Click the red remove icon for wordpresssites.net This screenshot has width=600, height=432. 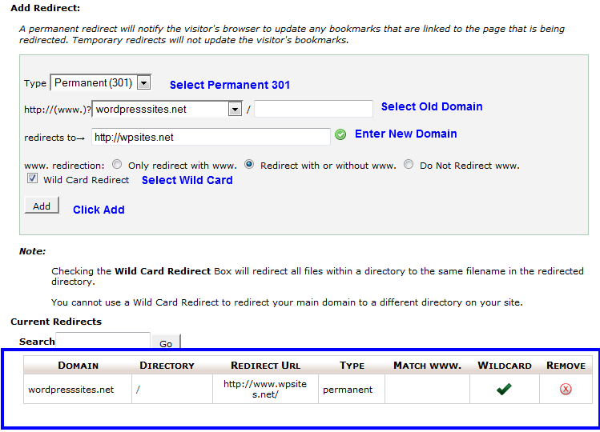point(566,390)
